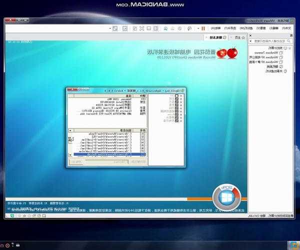Open the 虚拟机(M) VM menu
This screenshot has height=250, width=300.
(246, 28)
